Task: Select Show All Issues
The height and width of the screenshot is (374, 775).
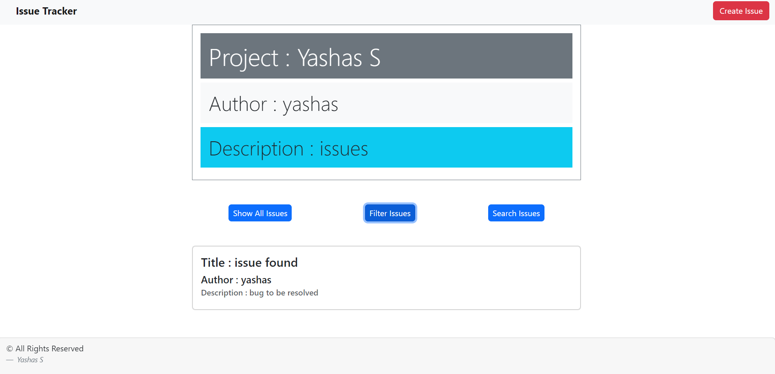Action: point(260,213)
